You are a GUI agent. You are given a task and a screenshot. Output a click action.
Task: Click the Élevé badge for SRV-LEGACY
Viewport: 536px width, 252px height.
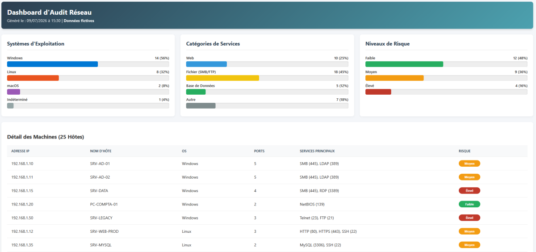point(469,218)
